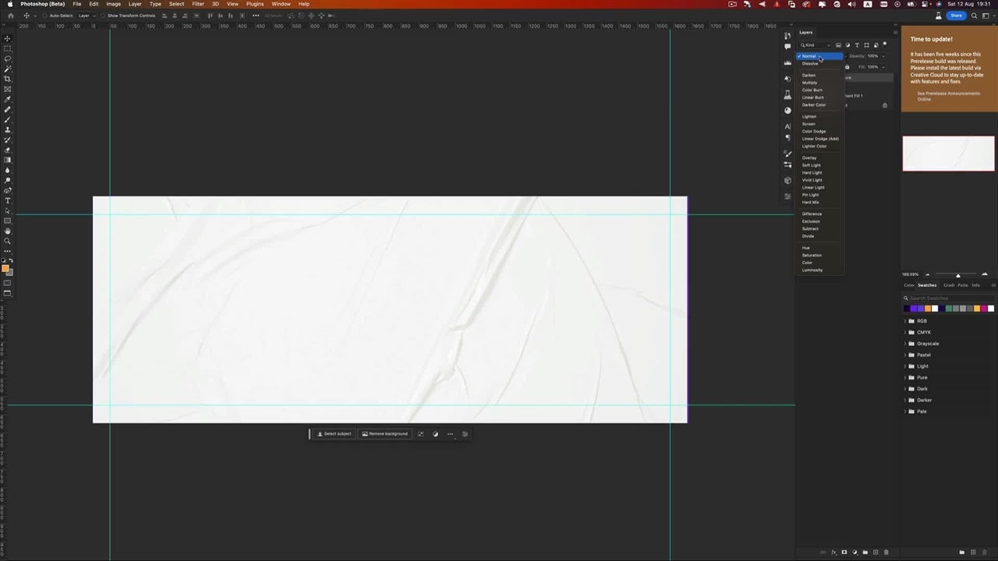The image size is (998, 561).
Task: Open See Prerelease Announcements Online link
Action: 948,96
